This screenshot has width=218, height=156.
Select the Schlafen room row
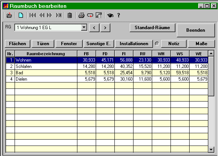[107, 66]
